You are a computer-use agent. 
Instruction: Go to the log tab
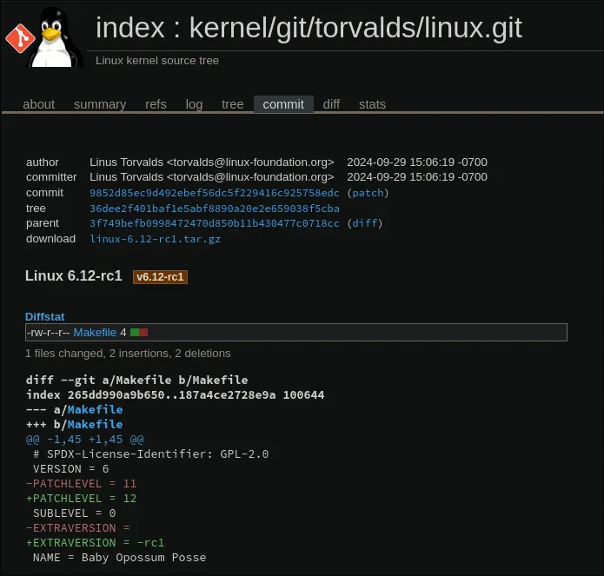click(x=194, y=104)
